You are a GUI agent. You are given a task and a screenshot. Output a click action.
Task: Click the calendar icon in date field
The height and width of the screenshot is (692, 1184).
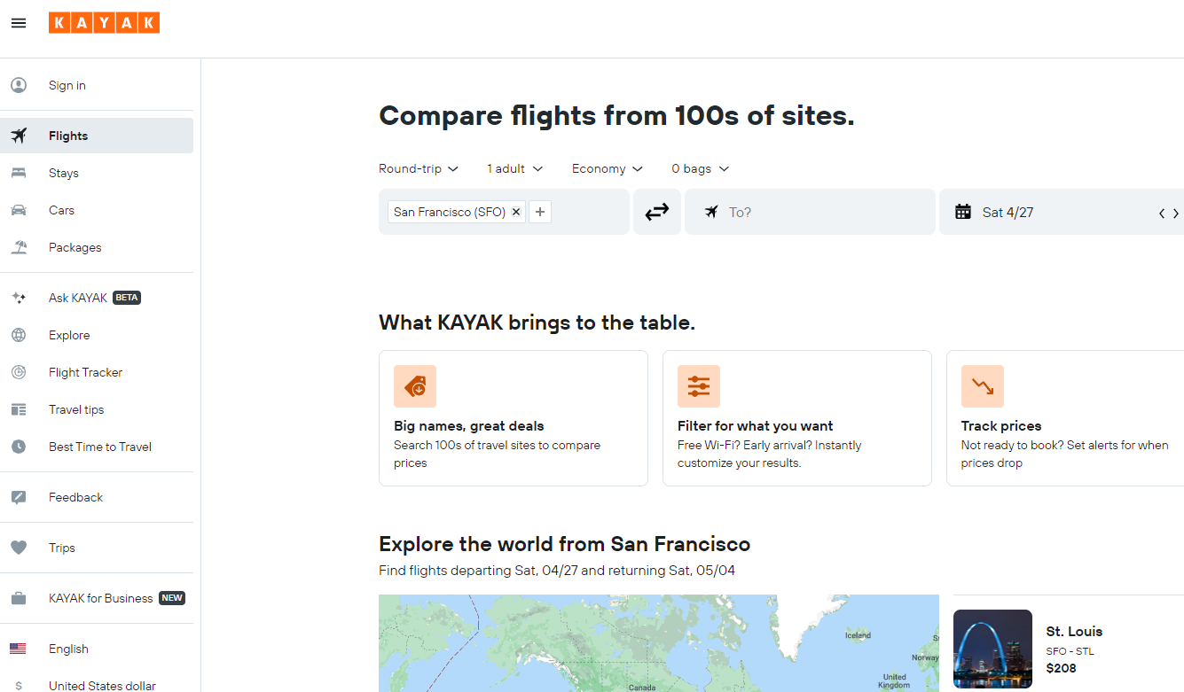[x=963, y=212]
